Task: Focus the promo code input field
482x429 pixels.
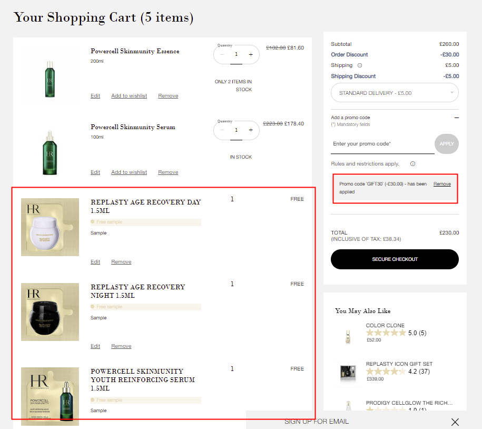Action: pos(383,144)
